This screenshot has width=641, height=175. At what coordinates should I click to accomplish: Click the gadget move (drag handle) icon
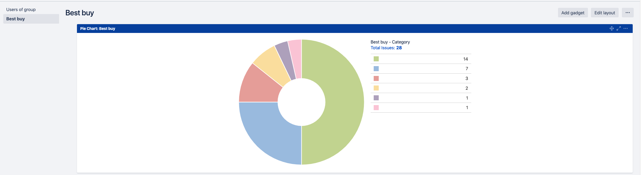[612, 28]
